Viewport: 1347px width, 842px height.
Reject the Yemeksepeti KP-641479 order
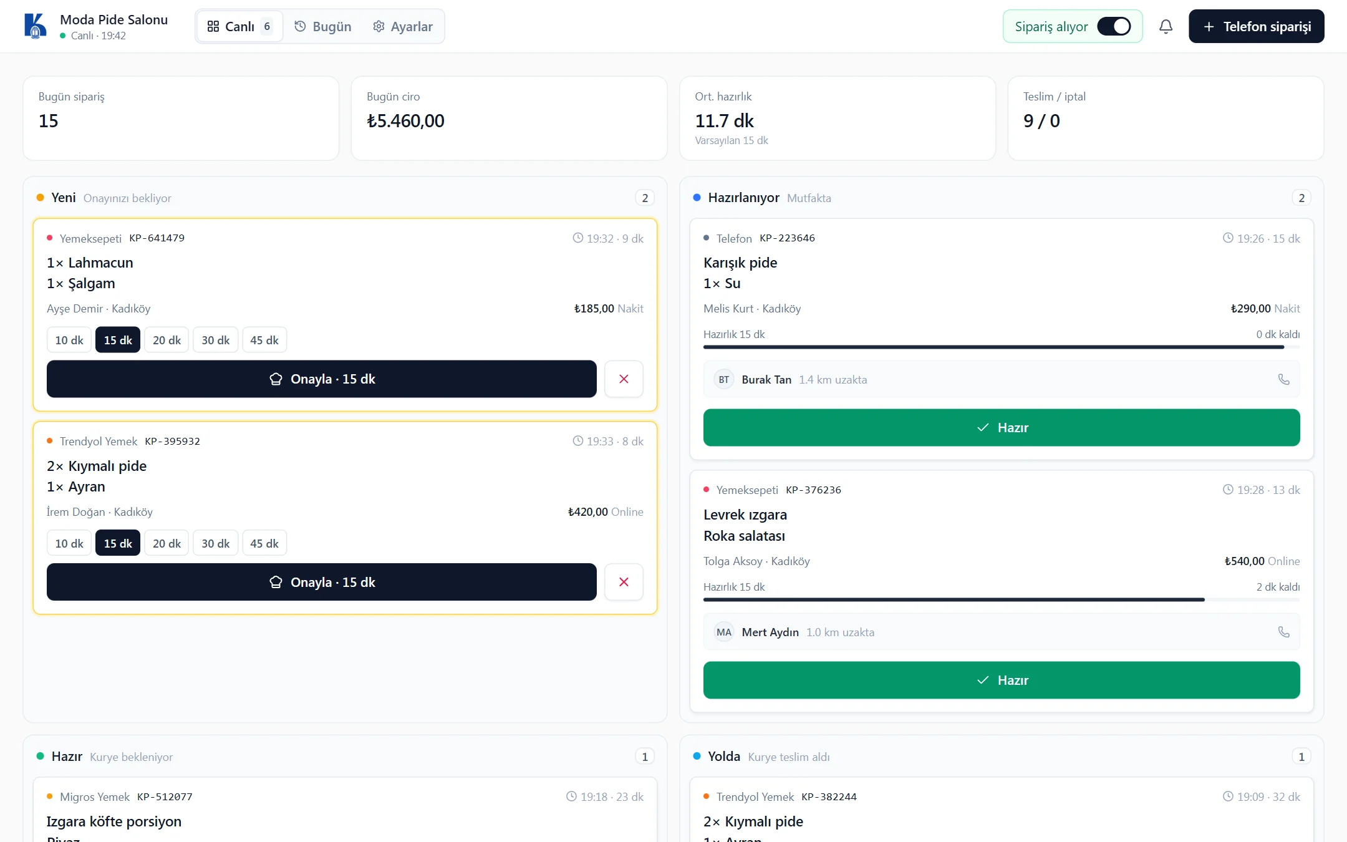(624, 379)
